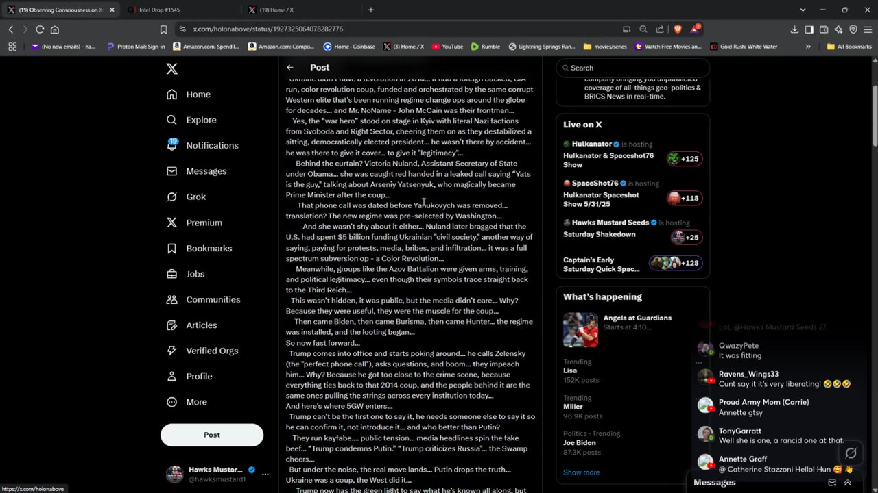The image size is (878, 493).
Task: Open Hawks Mustard account switcher
Action: (216, 474)
